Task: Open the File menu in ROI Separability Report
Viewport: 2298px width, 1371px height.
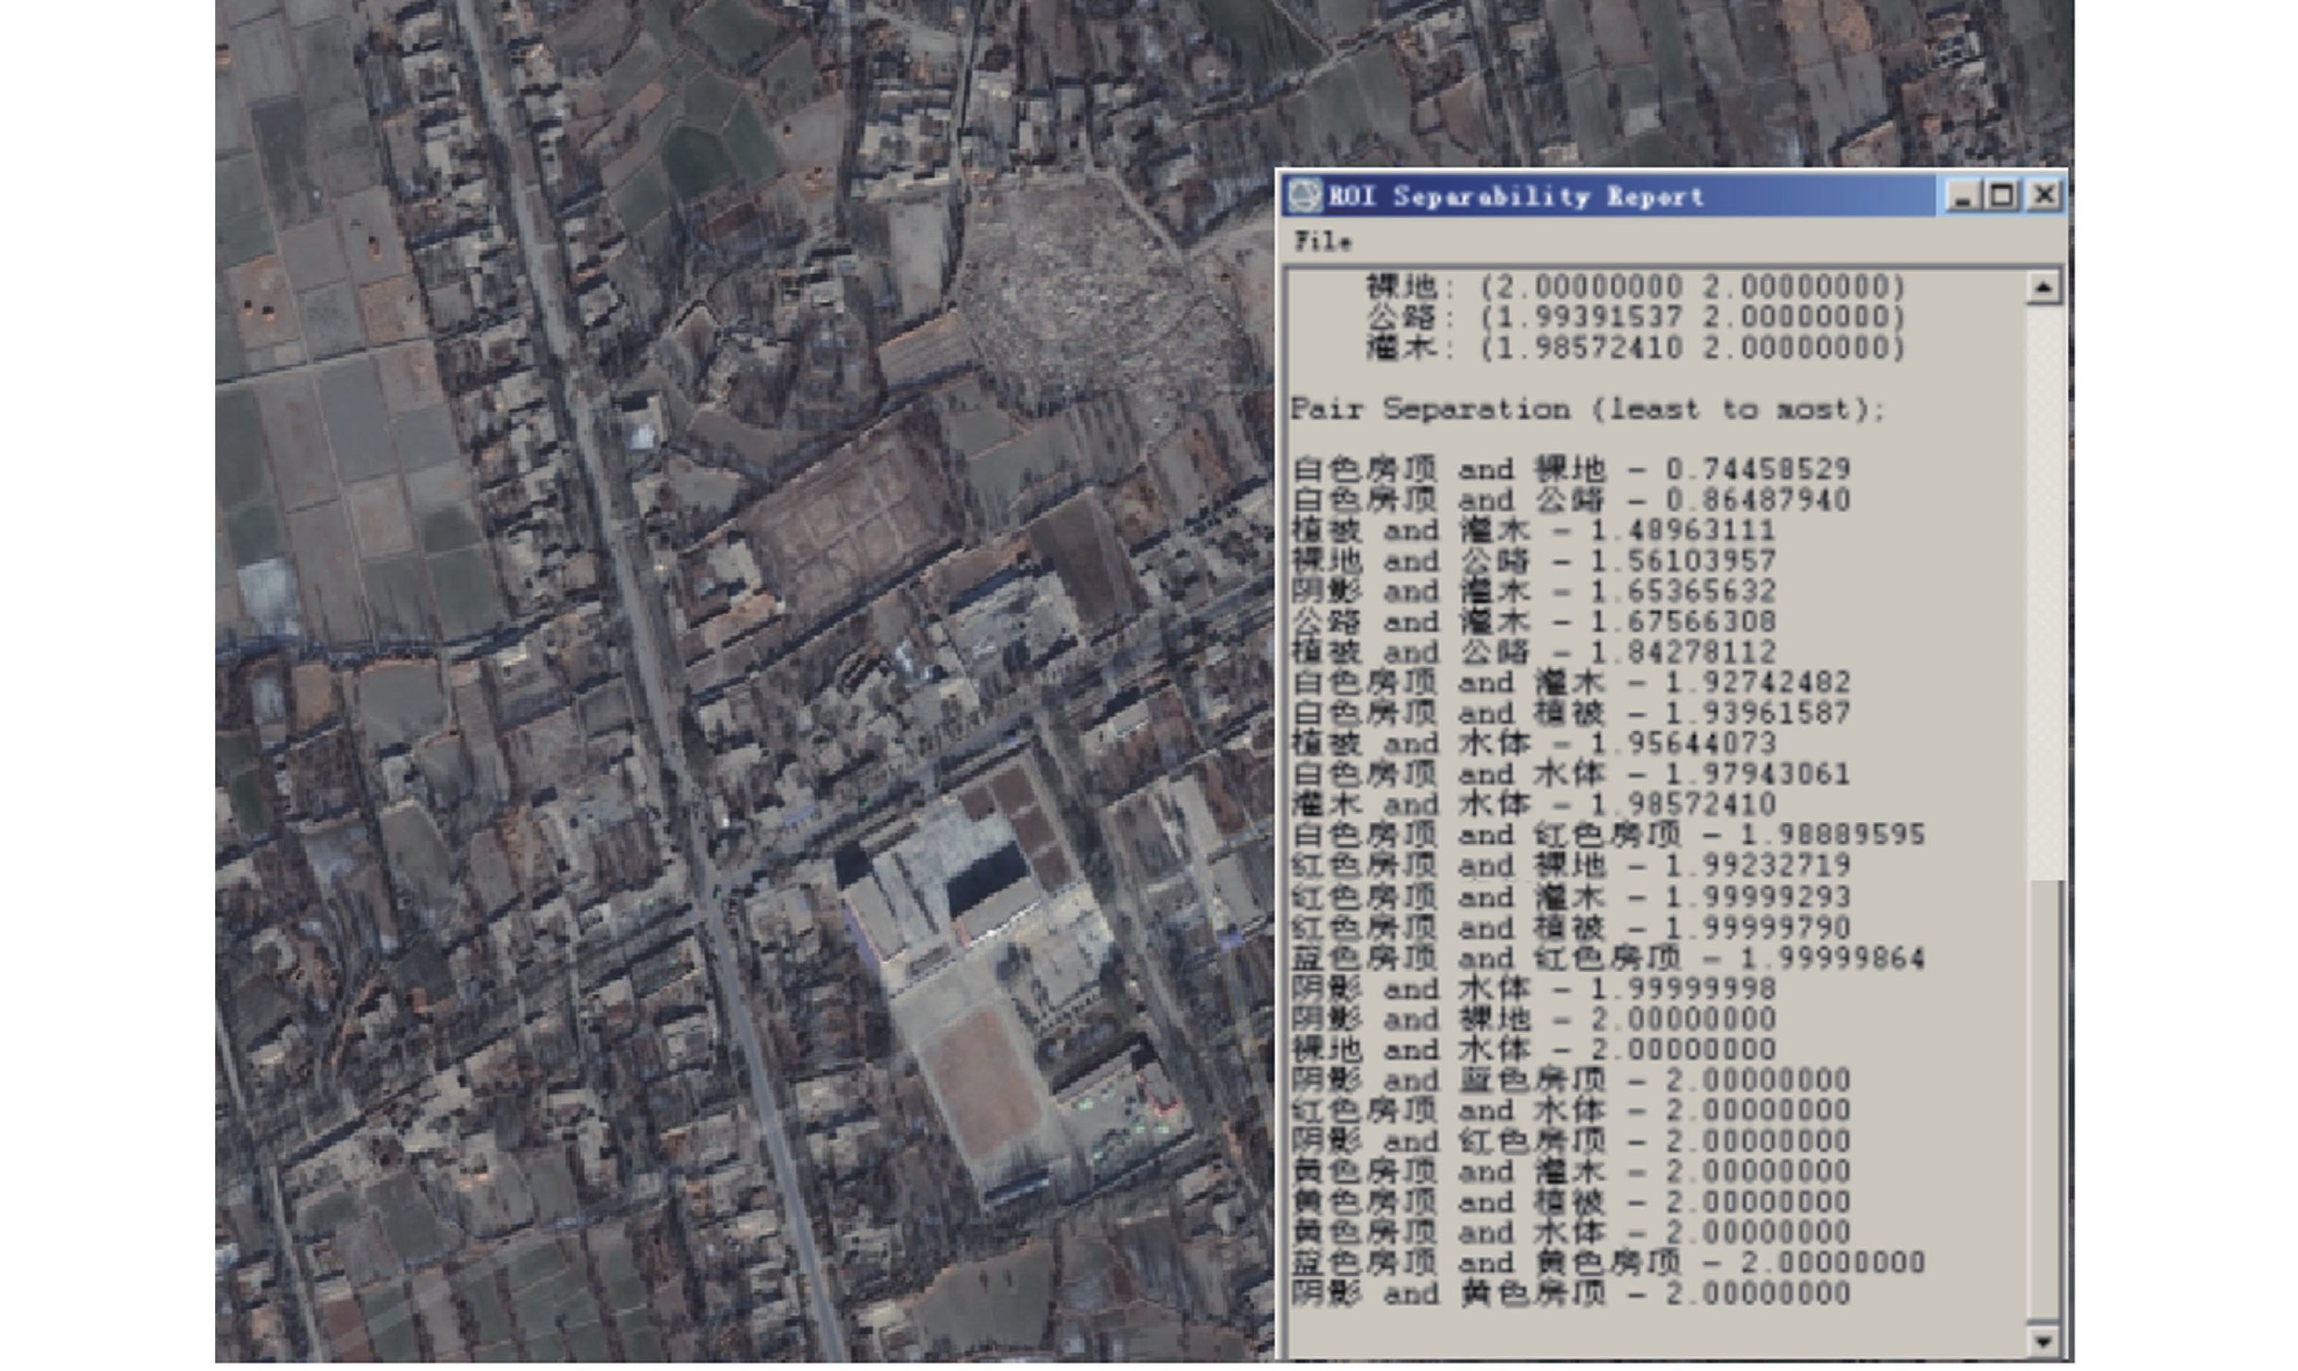Action: coord(1322,242)
